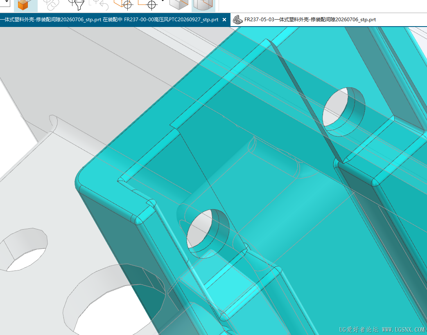Select the orange box with crosshair icon
The width and height of the screenshot is (427, 335).
pos(123,4)
